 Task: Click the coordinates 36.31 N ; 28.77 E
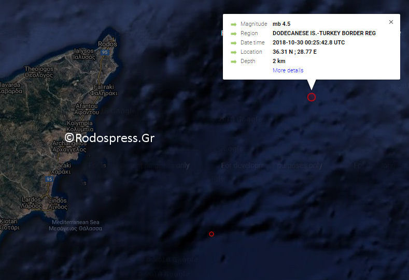294,52
